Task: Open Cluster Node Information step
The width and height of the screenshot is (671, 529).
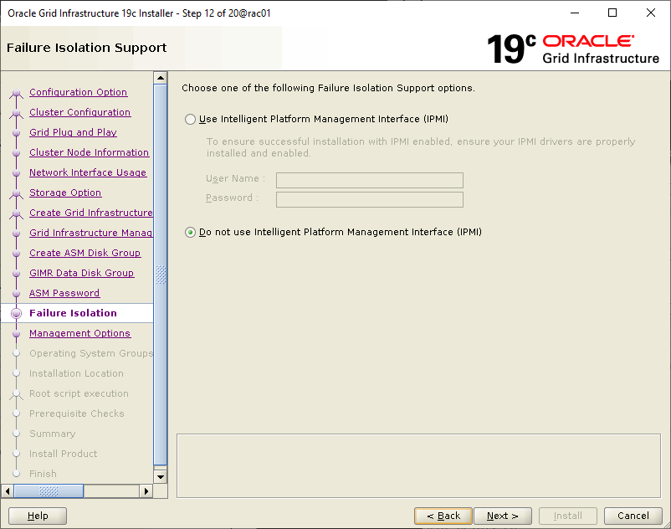Action: click(x=89, y=153)
